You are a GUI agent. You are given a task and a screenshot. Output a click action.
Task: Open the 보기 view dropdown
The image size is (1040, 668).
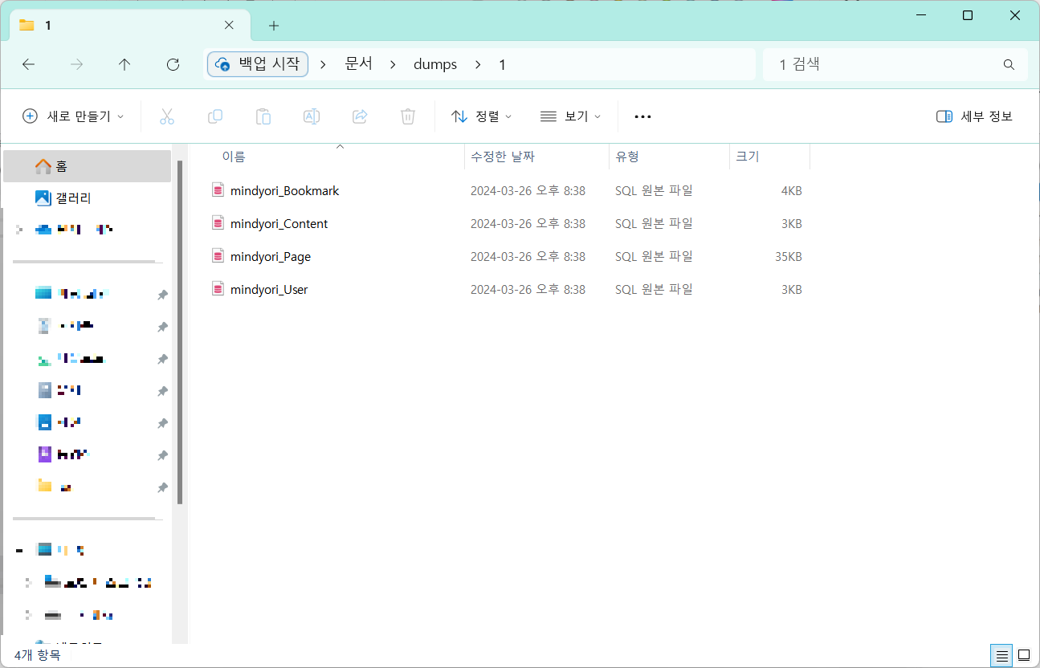pyautogui.click(x=571, y=116)
